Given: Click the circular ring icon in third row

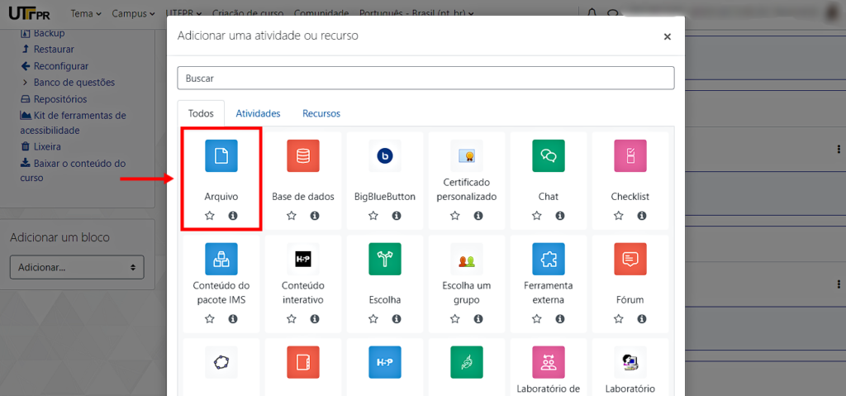Looking at the screenshot, I should tap(221, 362).
